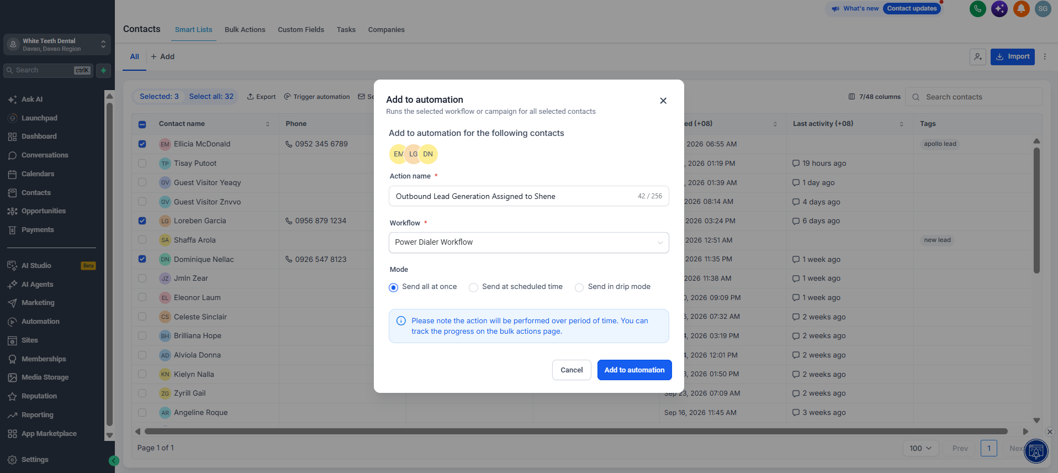The width and height of the screenshot is (1058, 473).
Task: Click the Action name input field
Action: click(x=529, y=196)
